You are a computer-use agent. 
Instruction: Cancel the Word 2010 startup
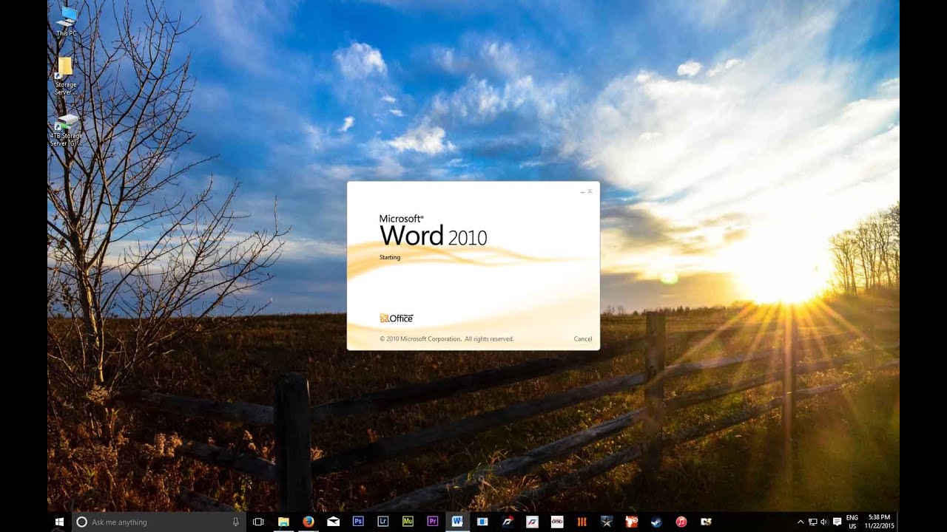(x=582, y=339)
